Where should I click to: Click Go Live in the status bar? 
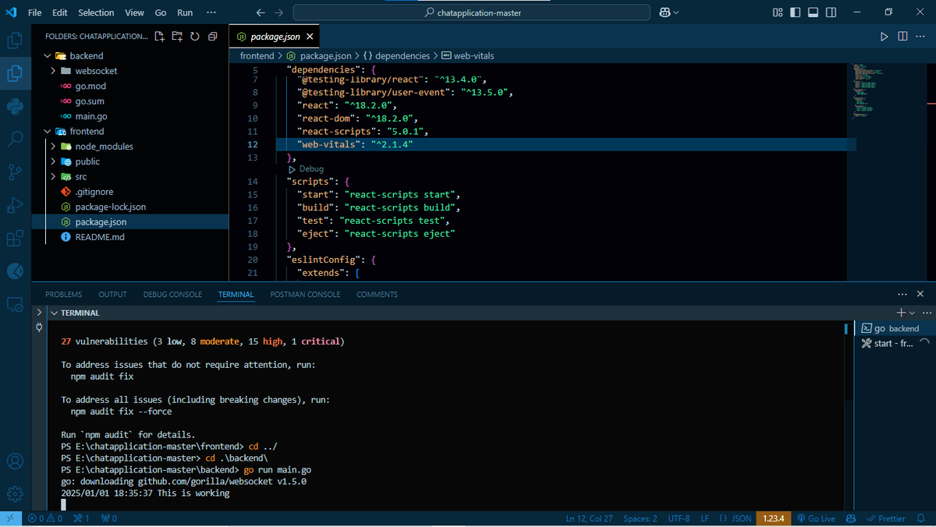[x=816, y=518]
